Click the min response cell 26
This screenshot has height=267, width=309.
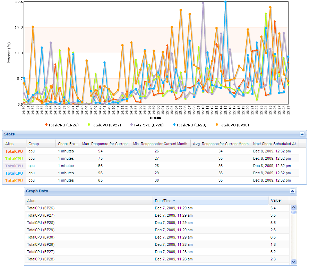tap(157, 151)
